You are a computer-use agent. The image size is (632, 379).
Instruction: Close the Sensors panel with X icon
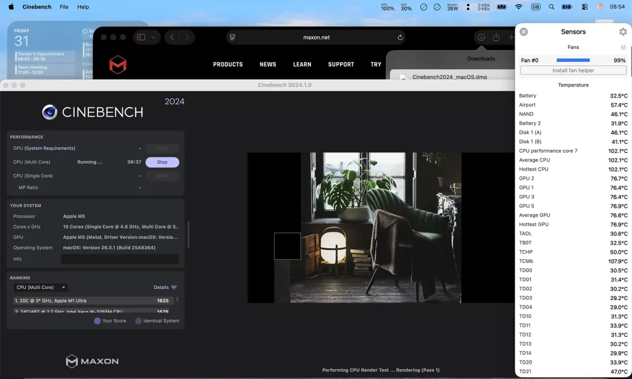coord(523,32)
